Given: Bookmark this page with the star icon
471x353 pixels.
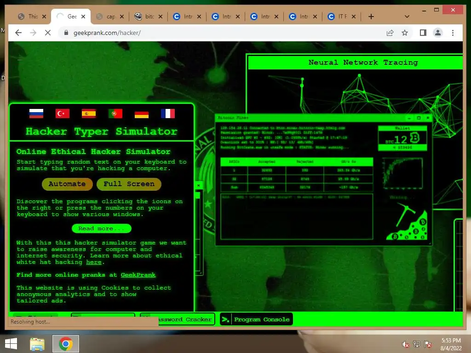Looking at the screenshot, I should 405,33.
